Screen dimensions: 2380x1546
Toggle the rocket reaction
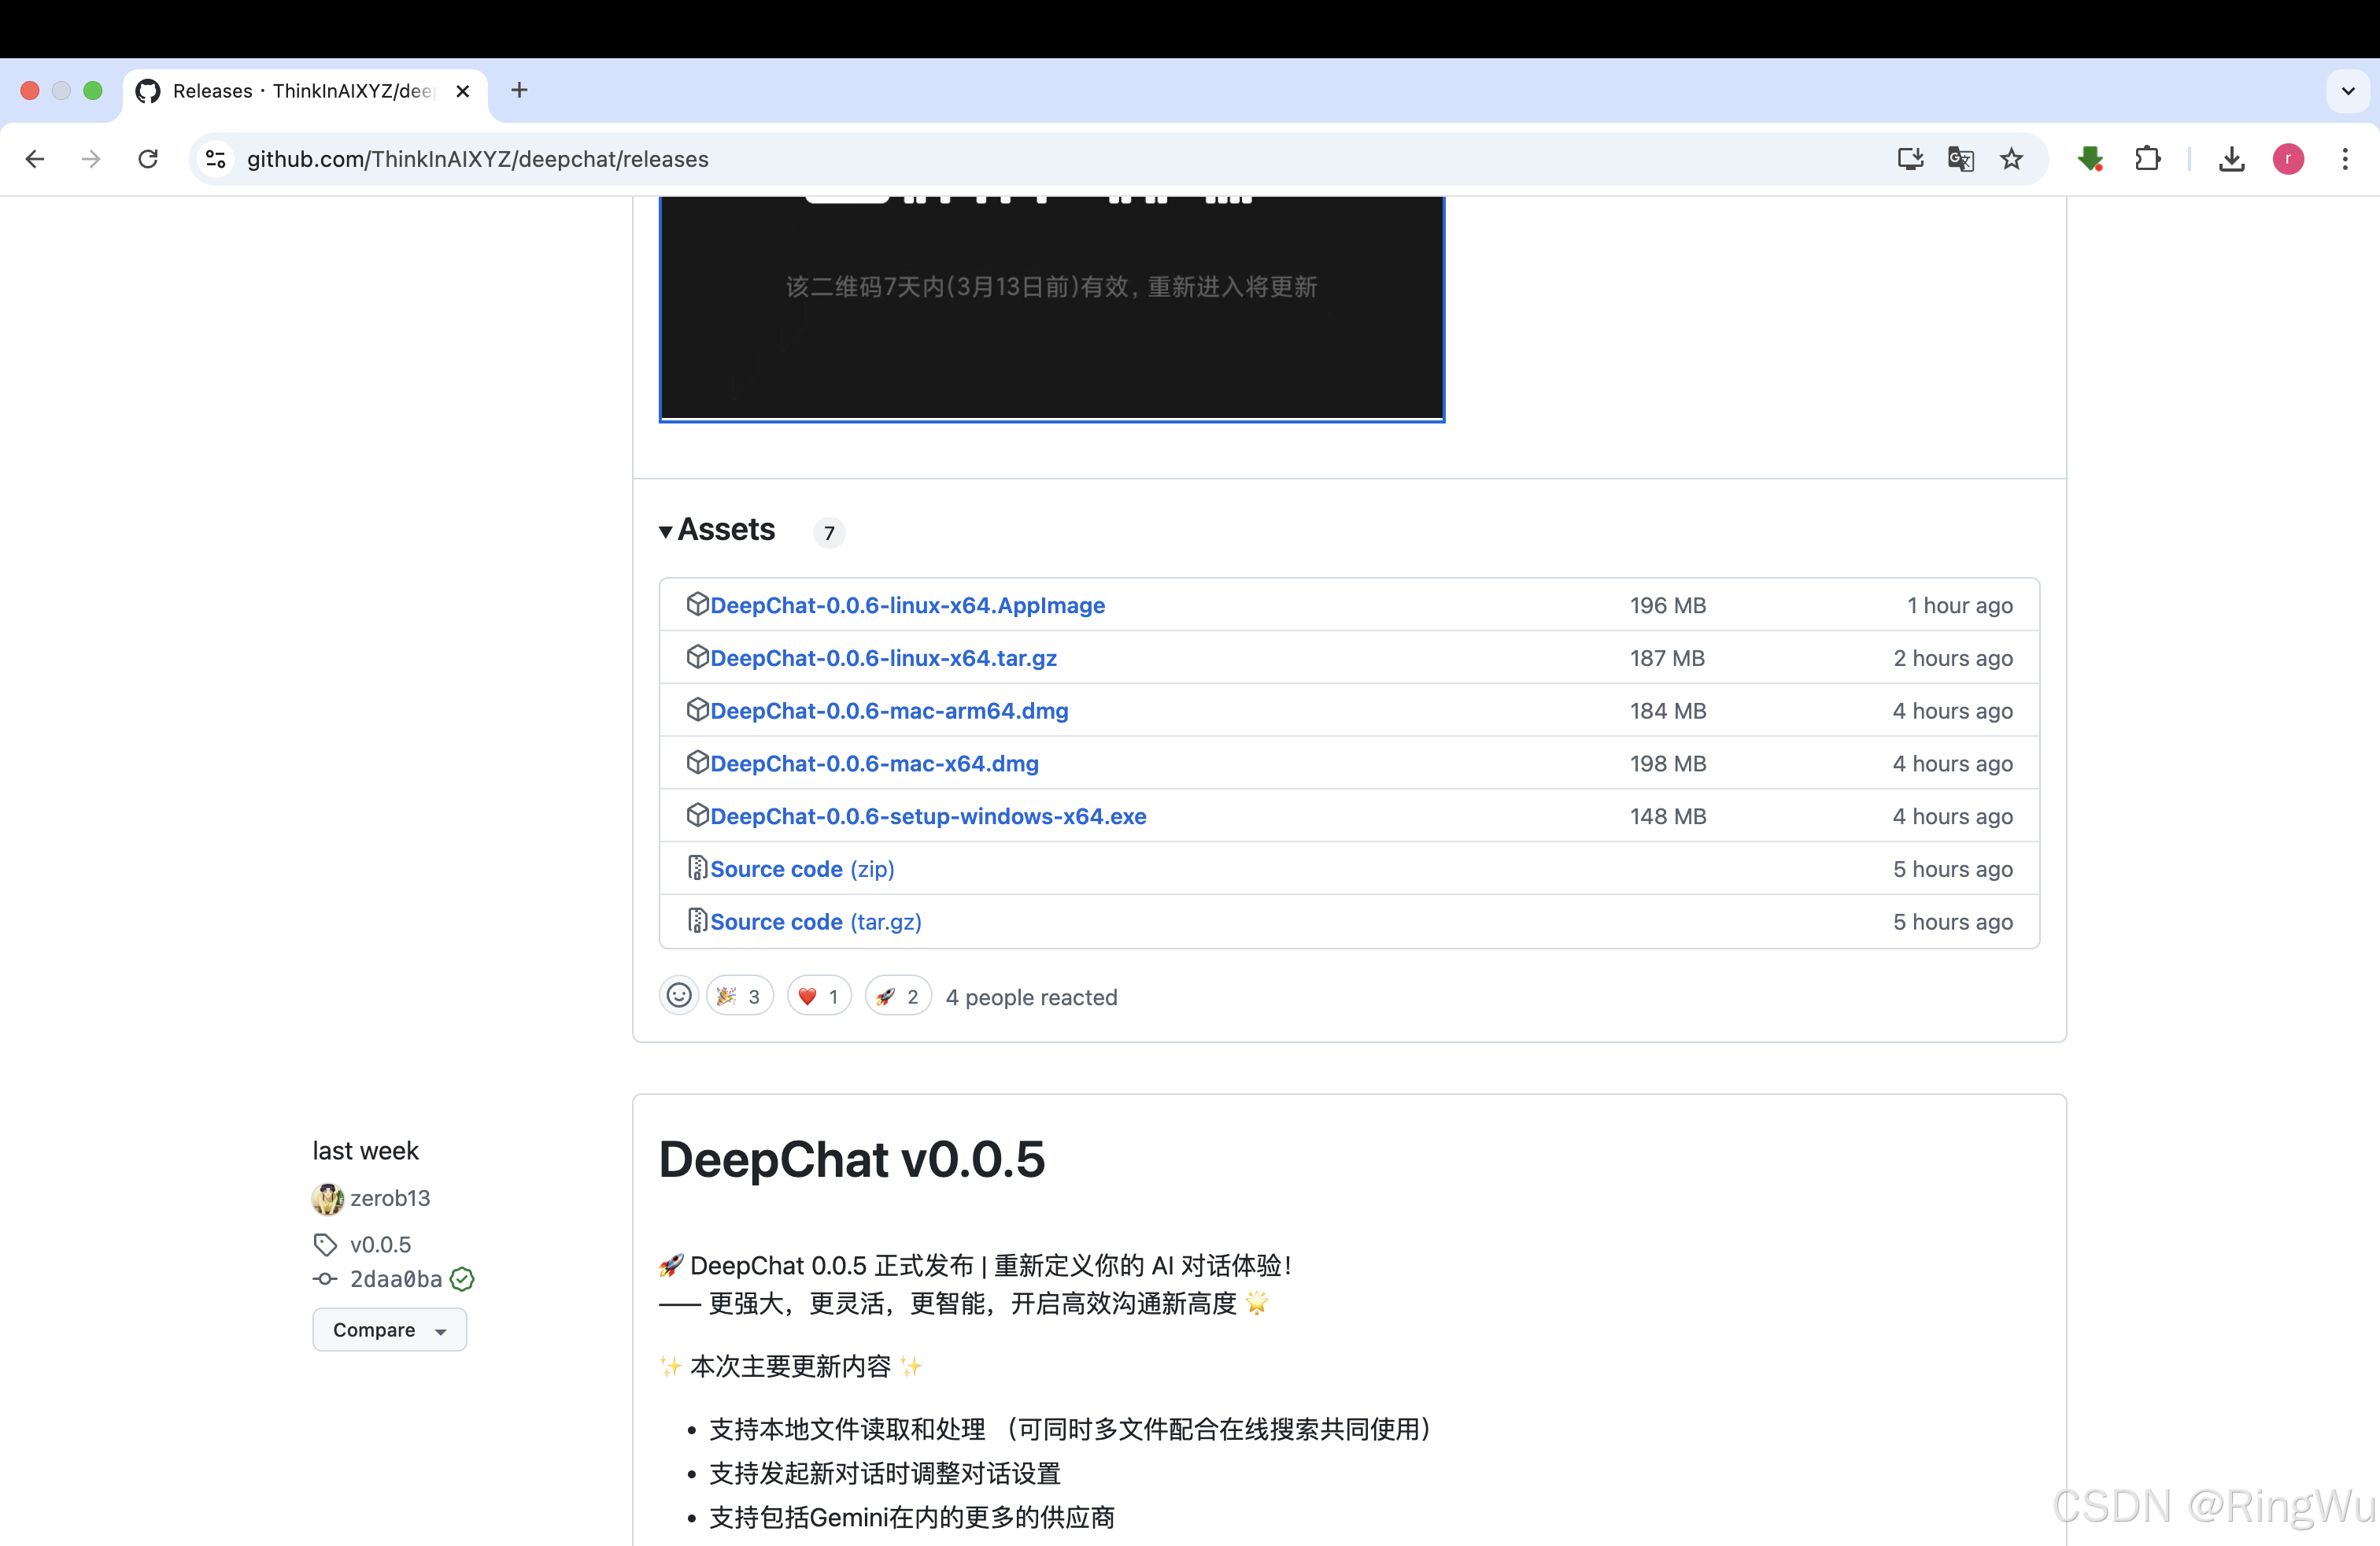(898, 996)
